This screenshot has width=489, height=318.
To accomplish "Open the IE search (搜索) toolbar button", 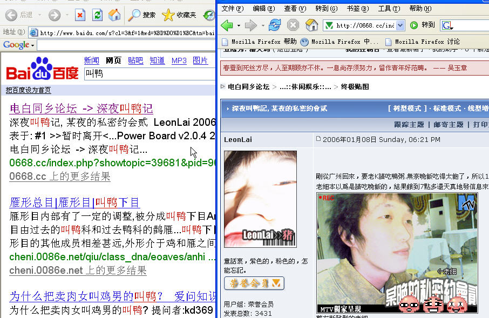I will [x=142, y=15].
